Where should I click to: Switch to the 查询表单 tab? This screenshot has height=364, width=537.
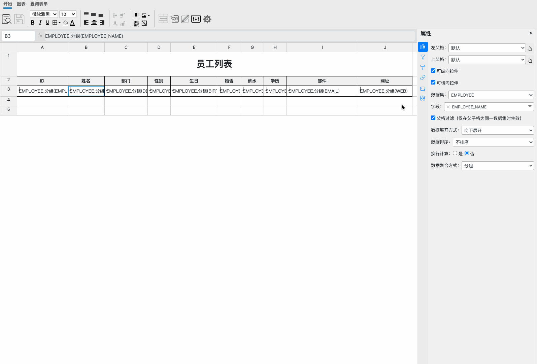[39, 4]
